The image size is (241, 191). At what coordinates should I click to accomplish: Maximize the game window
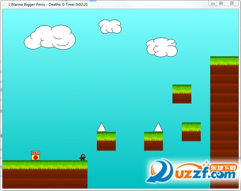(221, 3)
